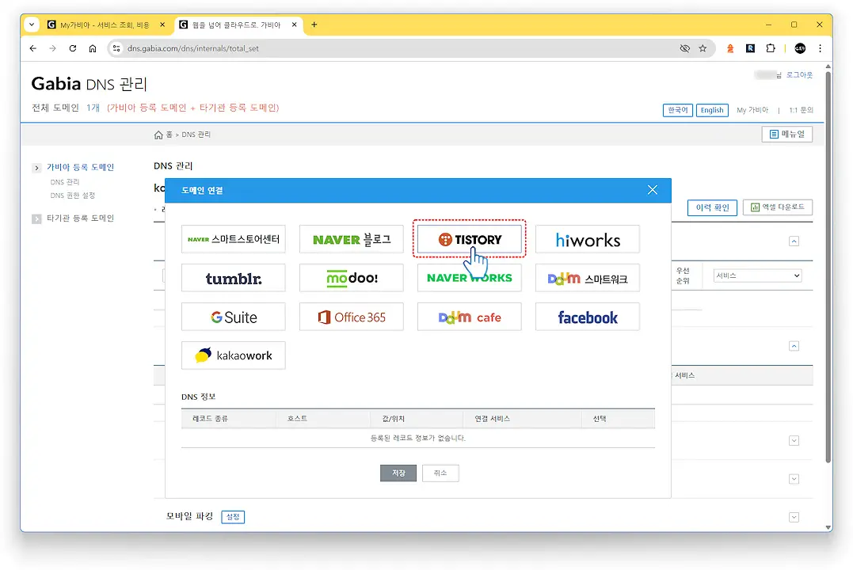The image size is (853, 570).
Task: Select the Naver Smart Store Center service
Action: coord(234,239)
